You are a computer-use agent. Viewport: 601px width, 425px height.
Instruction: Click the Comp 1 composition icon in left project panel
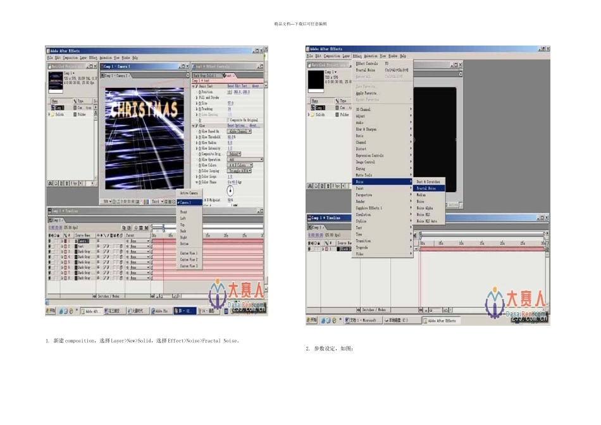pos(52,108)
